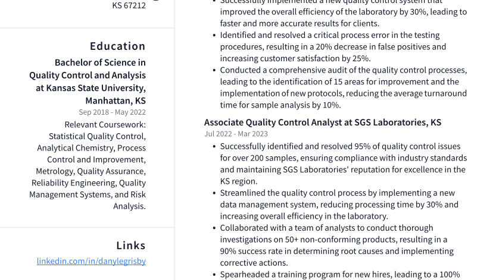
Task: Select the Associate Quality Control Analyst job heading
Action: coord(322,122)
